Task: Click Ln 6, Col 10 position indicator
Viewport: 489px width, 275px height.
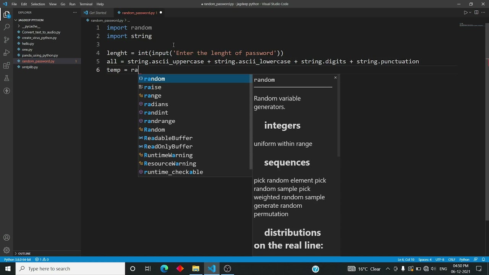Action: pos(406,260)
